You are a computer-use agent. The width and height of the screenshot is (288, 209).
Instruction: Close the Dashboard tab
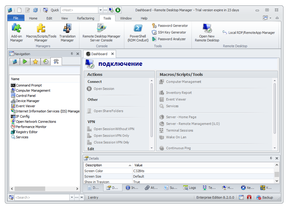pyautogui.click(x=112, y=54)
